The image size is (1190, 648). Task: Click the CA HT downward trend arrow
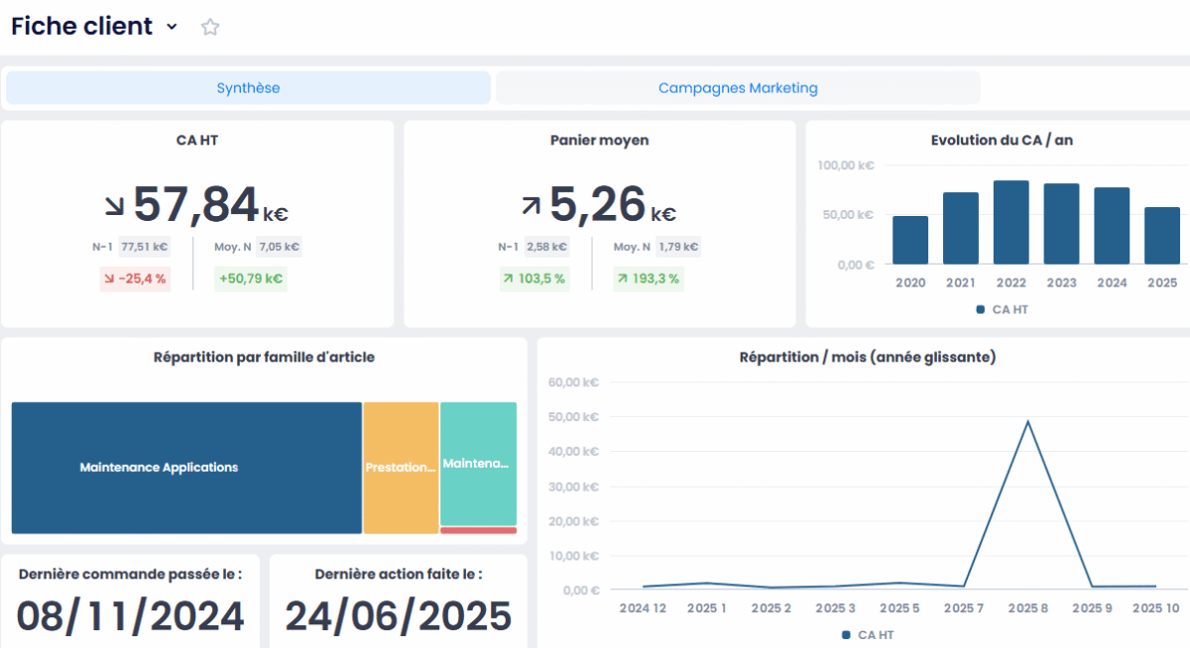click(115, 206)
